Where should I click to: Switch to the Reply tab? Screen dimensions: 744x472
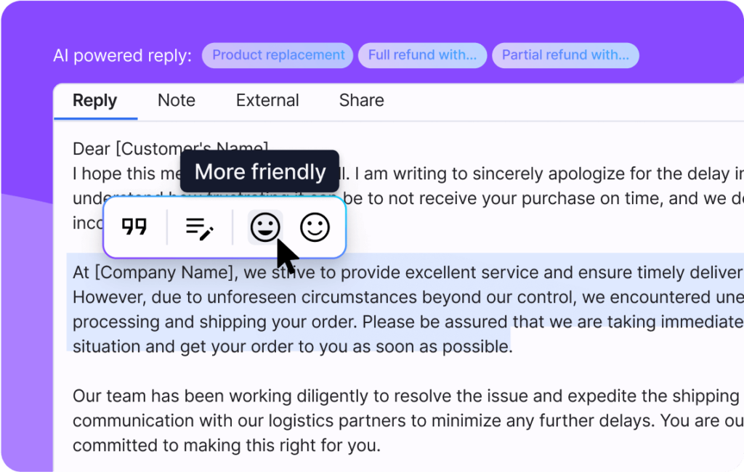click(x=95, y=100)
